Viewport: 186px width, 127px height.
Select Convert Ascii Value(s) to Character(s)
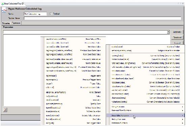145,90
